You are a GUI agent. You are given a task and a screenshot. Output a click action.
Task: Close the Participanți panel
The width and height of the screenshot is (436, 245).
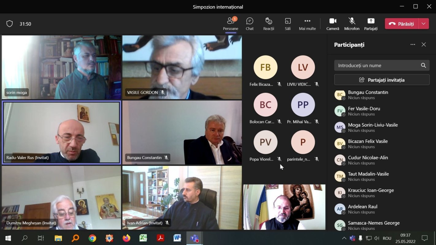[424, 45]
